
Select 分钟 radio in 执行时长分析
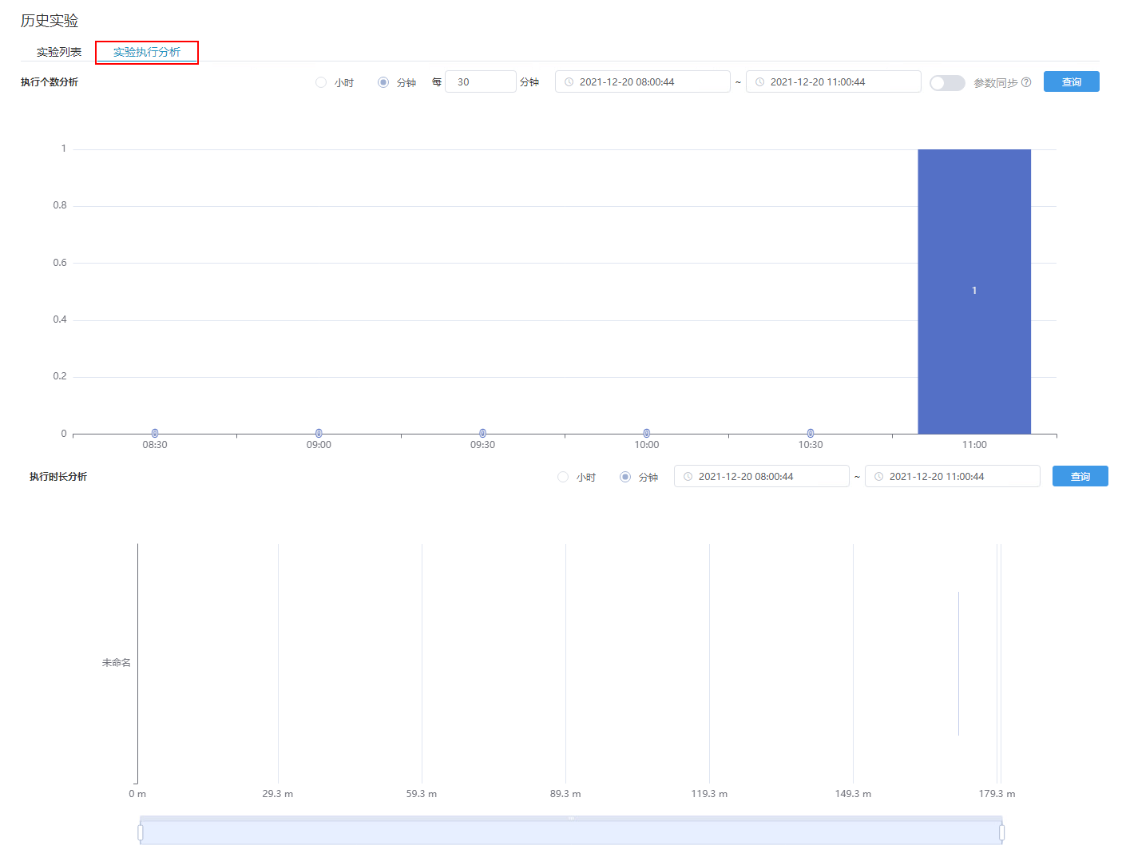[x=625, y=477]
